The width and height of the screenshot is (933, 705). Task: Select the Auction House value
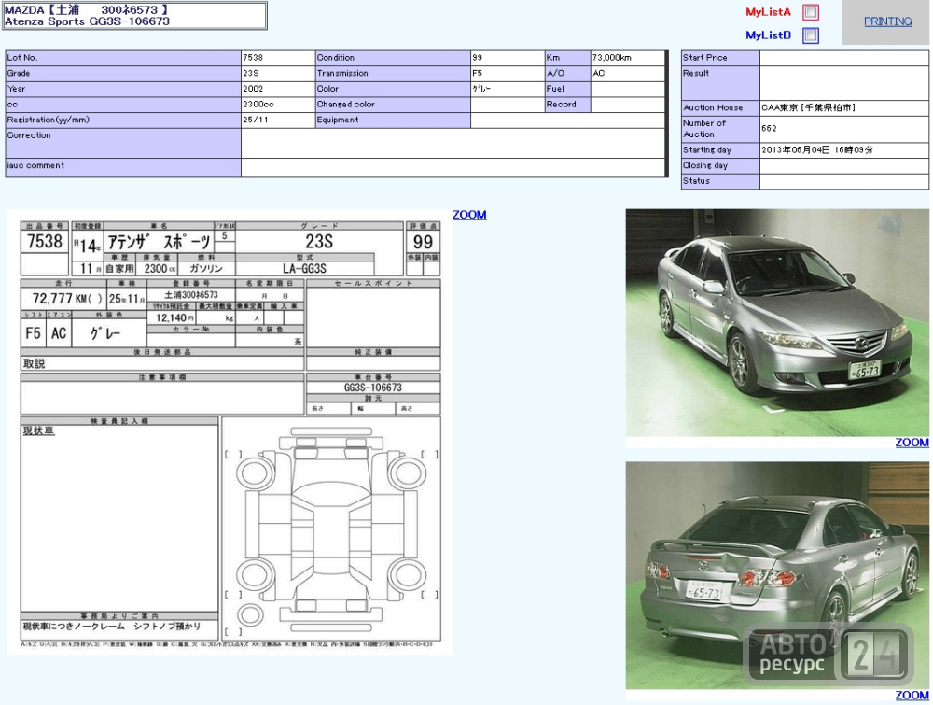click(x=808, y=107)
